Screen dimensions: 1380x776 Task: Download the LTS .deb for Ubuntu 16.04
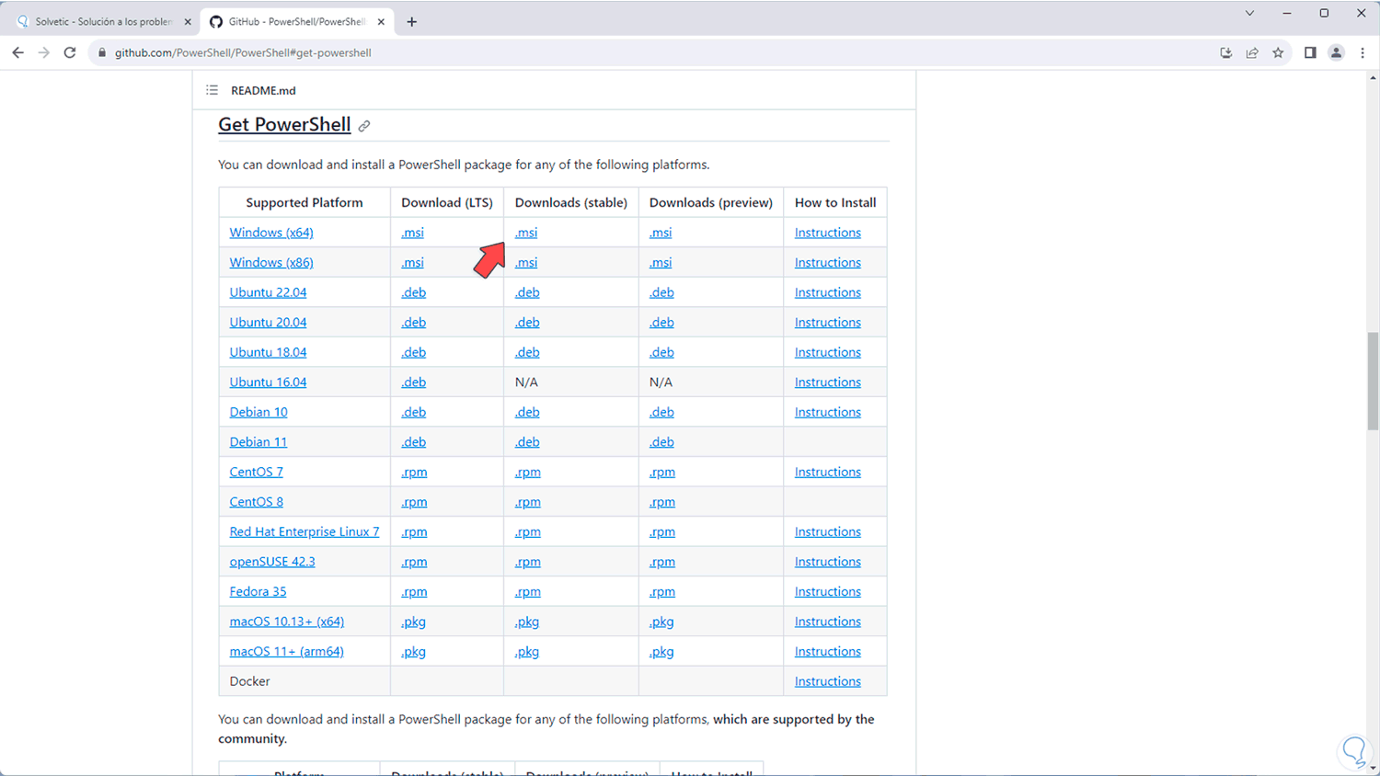[x=414, y=382]
